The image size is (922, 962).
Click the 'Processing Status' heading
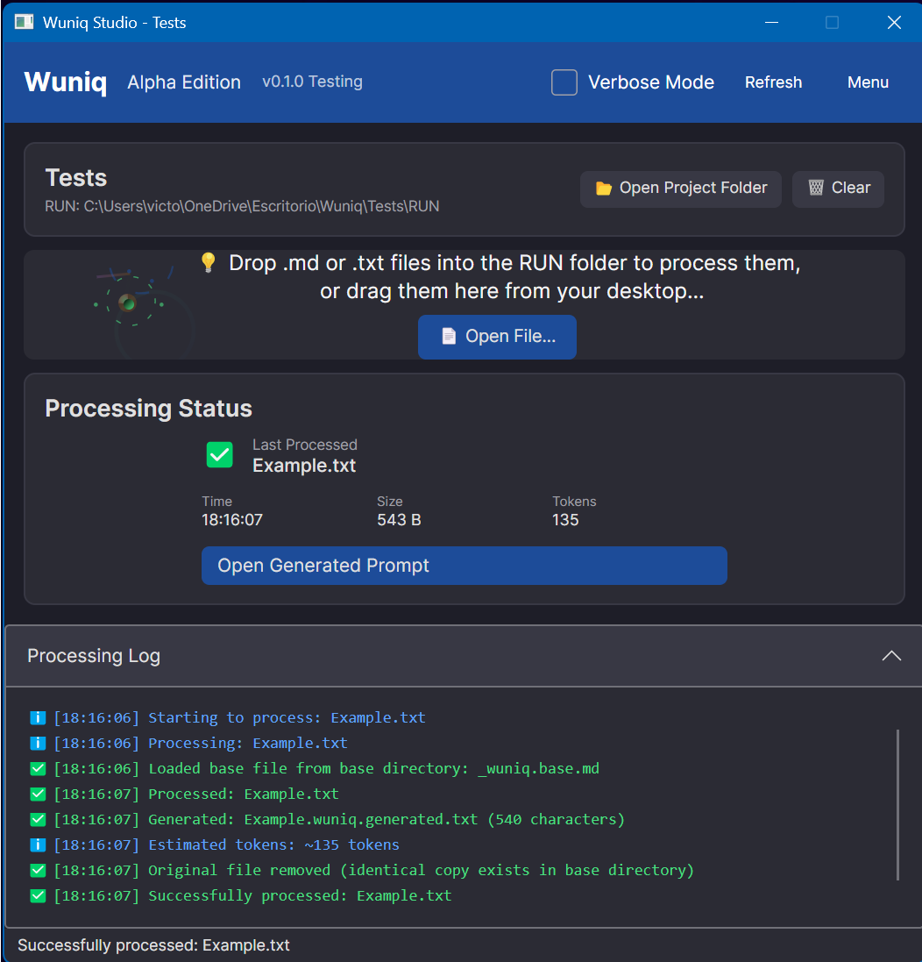(148, 409)
